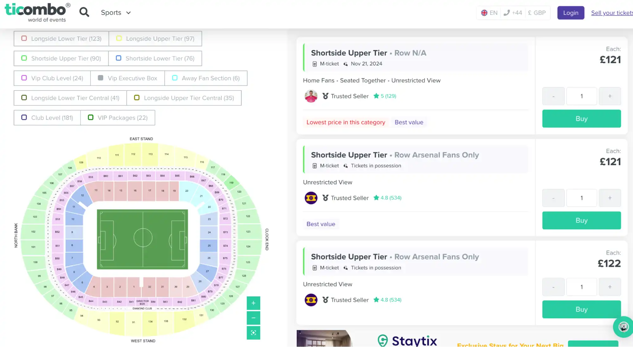This screenshot has height=347, width=633.
Task: Buy the £121 Shortside Upper Tier ticket
Action: (581, 119)
